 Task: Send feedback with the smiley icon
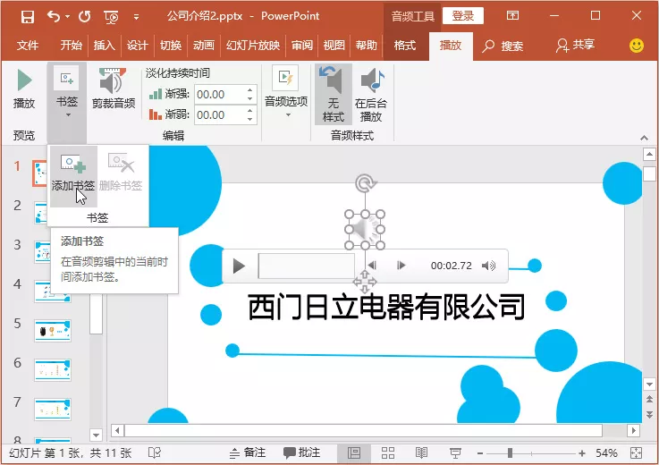(x=637, y=46)
